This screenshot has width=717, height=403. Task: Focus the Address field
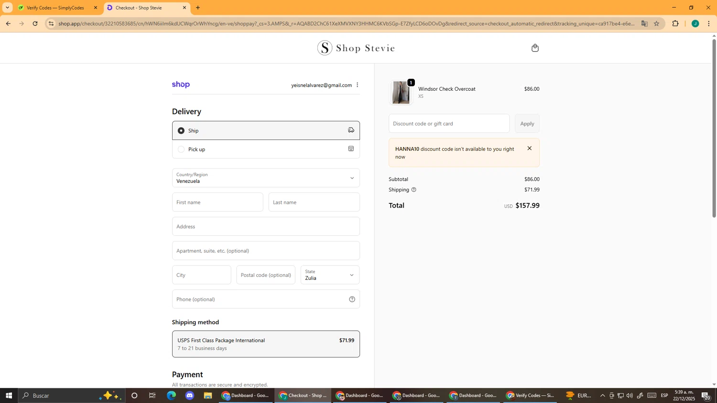[x=266, y=226]
